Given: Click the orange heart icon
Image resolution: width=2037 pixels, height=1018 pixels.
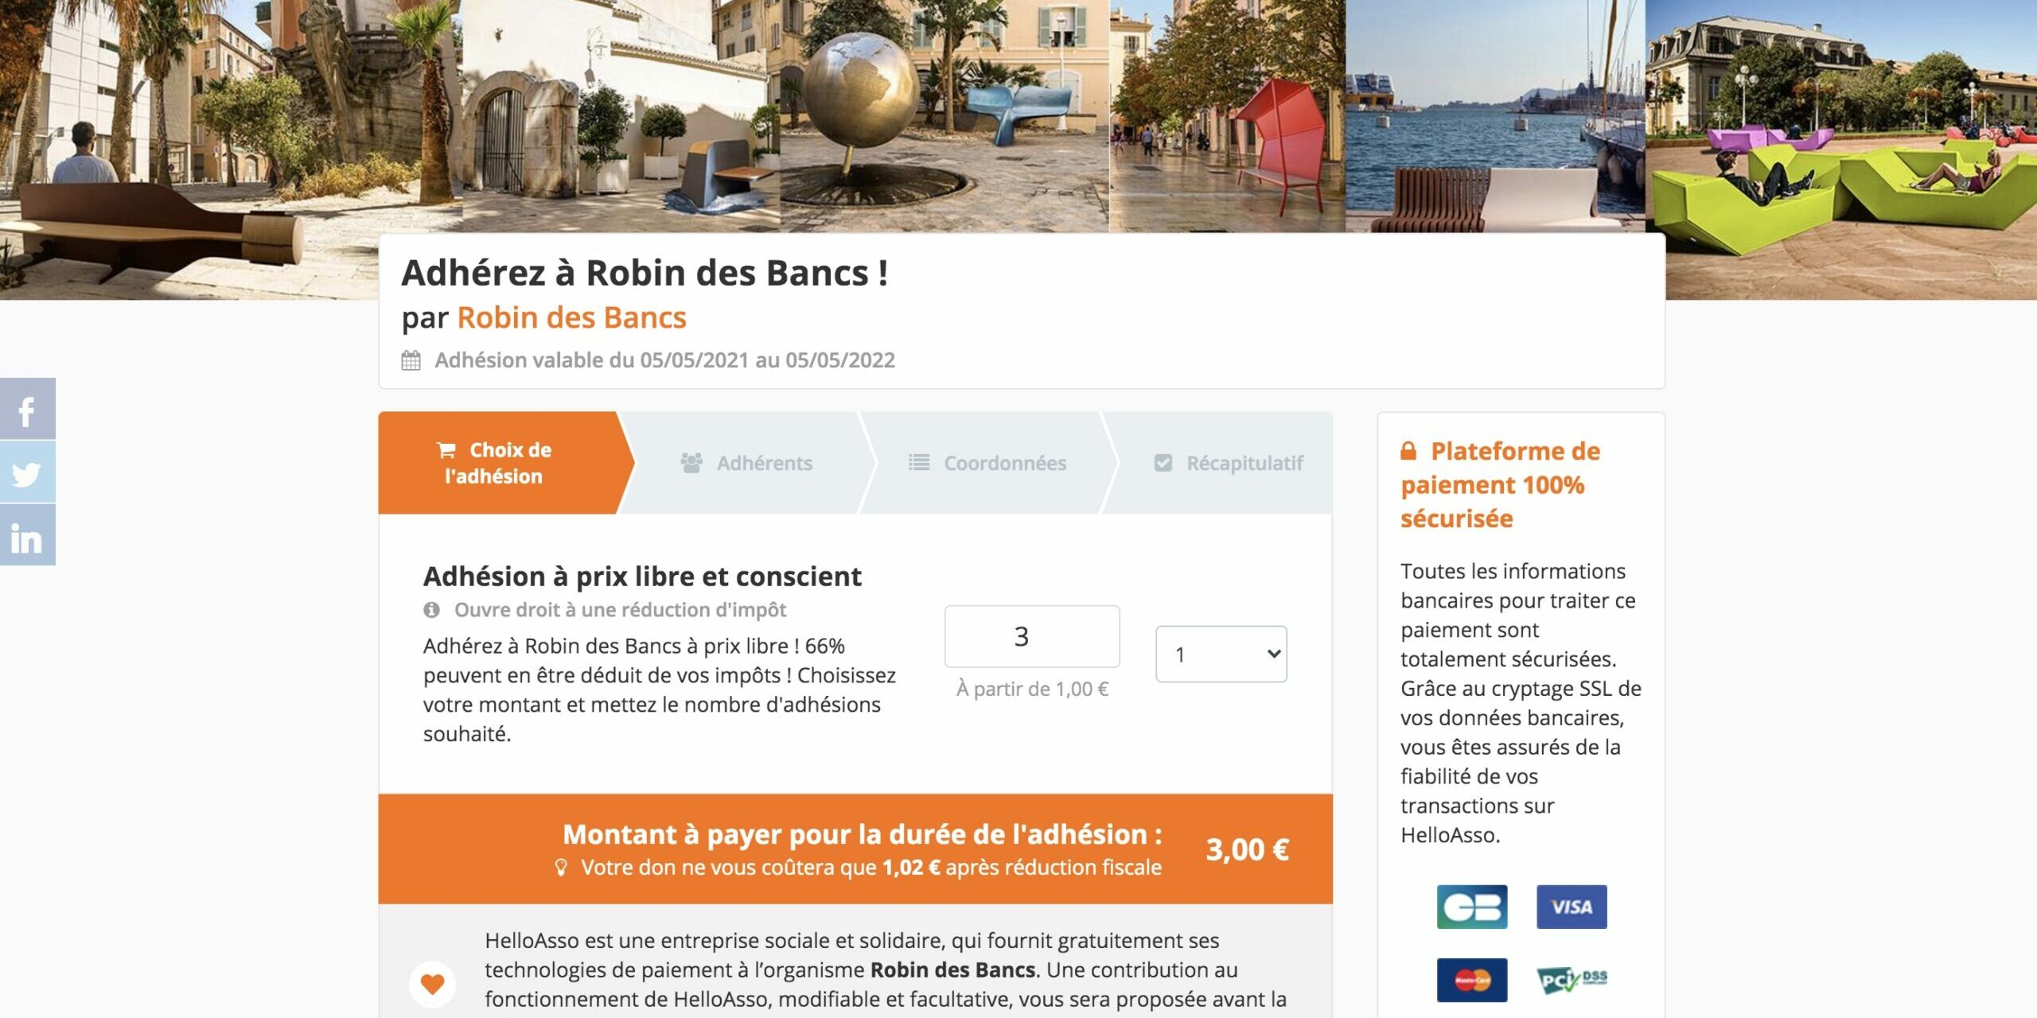Looking at the screenshot, I should click(432, 984).
